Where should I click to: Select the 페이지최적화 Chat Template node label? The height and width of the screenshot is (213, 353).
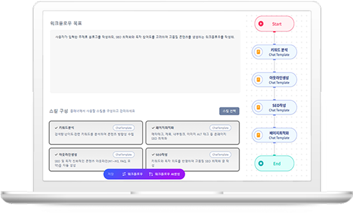coord(279,135)
